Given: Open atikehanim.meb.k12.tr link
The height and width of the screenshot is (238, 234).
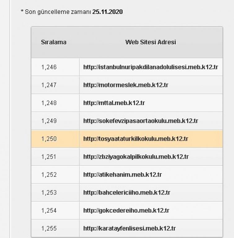Looking at the screenshot, I should coord(122,174).
